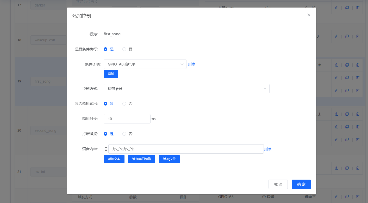Confirm with the 确定 button
Image resolution: width=368 pixels, height=203 pixels.
pos(301,184)
